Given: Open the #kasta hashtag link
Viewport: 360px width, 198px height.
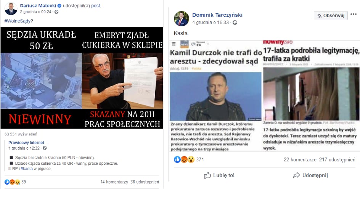Looking at the screenshot, I should pos(27,169).
